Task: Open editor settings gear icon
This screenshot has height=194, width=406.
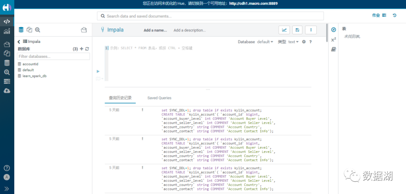Action: coord(304,42)
